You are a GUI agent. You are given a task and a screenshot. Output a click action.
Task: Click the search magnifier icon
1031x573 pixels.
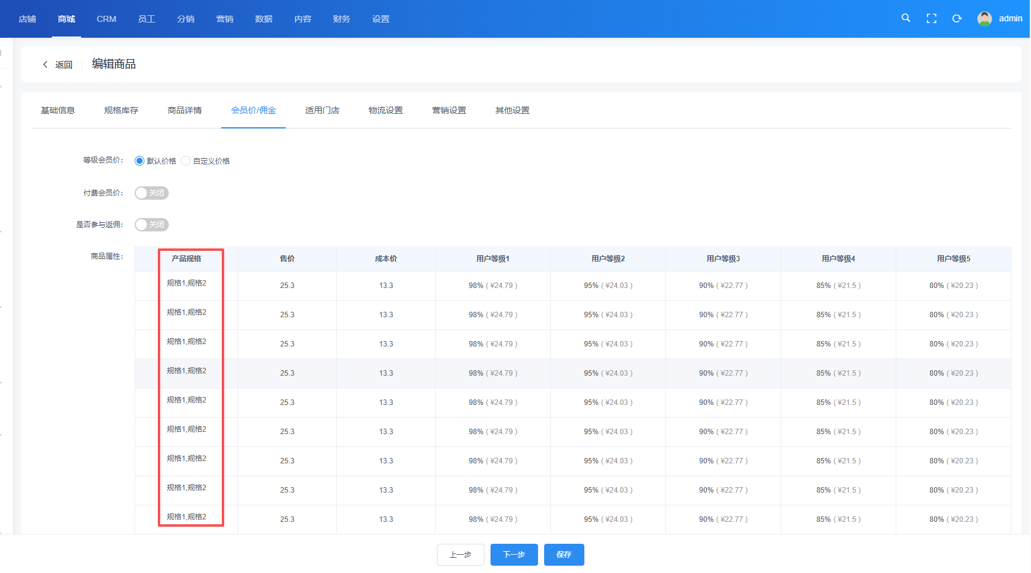(x=905, y=18)
